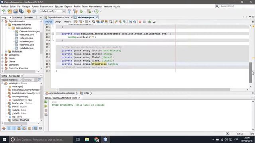Toggle Show Static Members in Navigator
This screenshot has height=143, width=255.
(14, 128)
